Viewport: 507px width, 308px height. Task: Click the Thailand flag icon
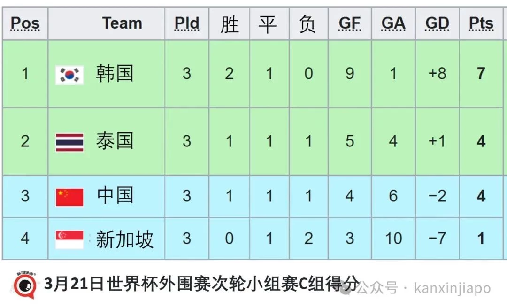tap(69, 142)
